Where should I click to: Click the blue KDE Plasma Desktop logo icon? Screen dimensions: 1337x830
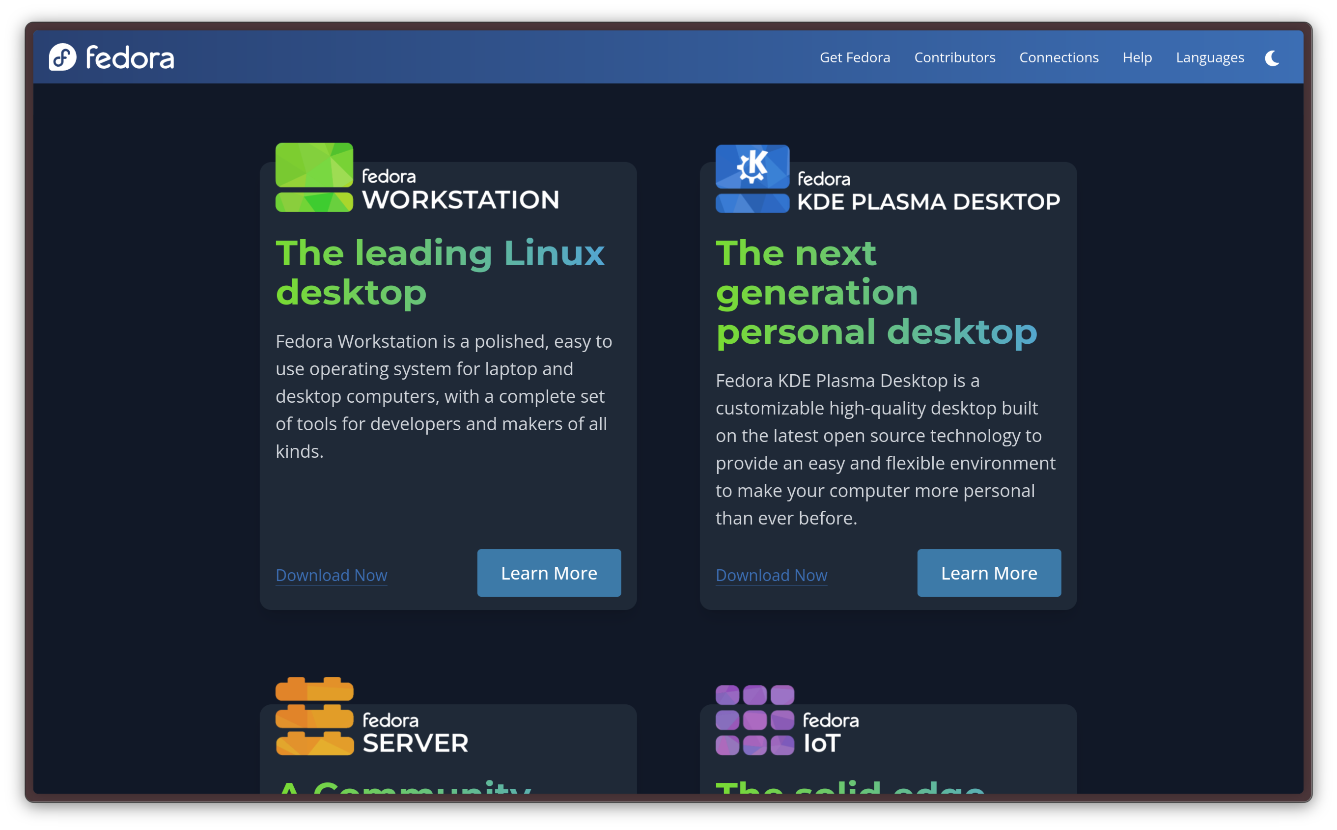[x=752, y=179]
